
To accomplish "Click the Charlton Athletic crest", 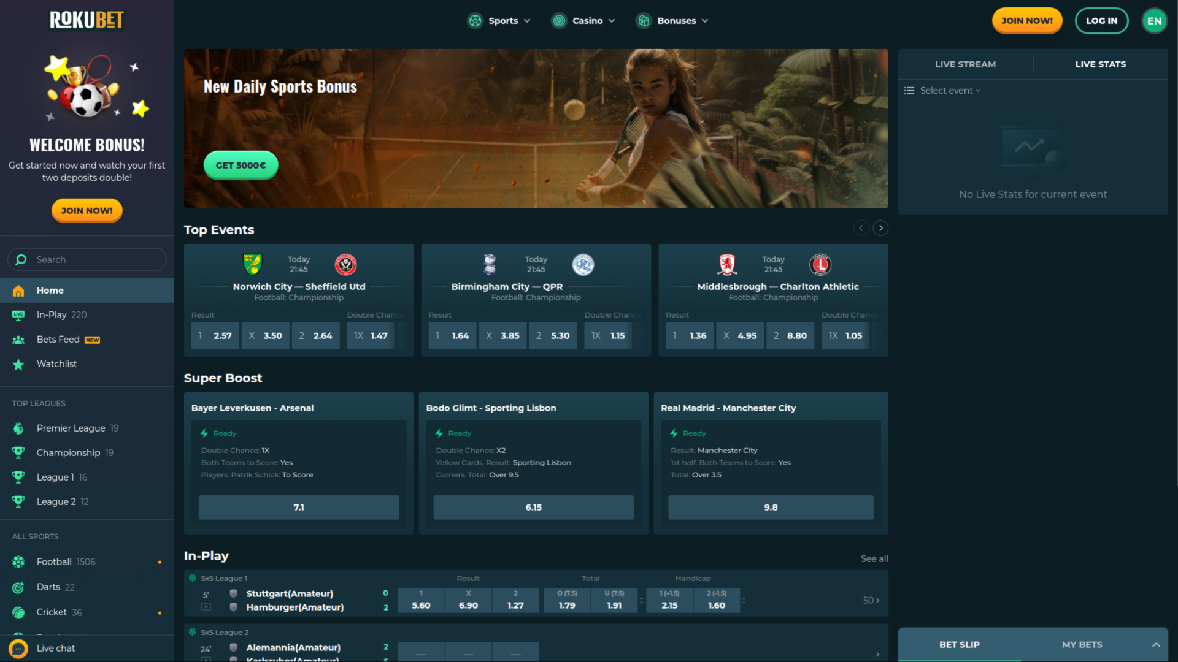I will point(820,265).
